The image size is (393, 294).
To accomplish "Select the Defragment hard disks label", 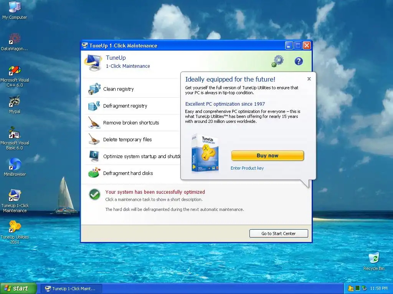I will 128,173.
